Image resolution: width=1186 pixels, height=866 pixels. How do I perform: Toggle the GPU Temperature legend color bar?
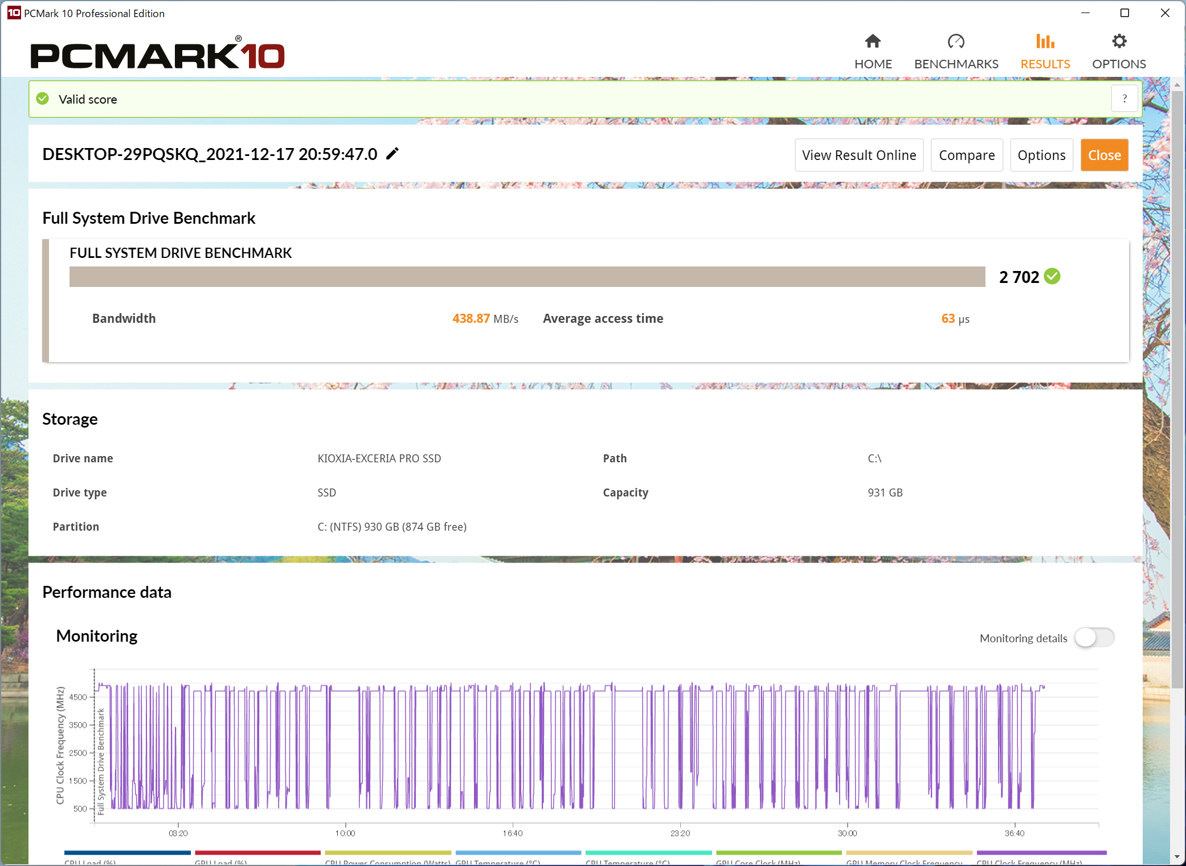pyautogui.click(x=518, y=853)
